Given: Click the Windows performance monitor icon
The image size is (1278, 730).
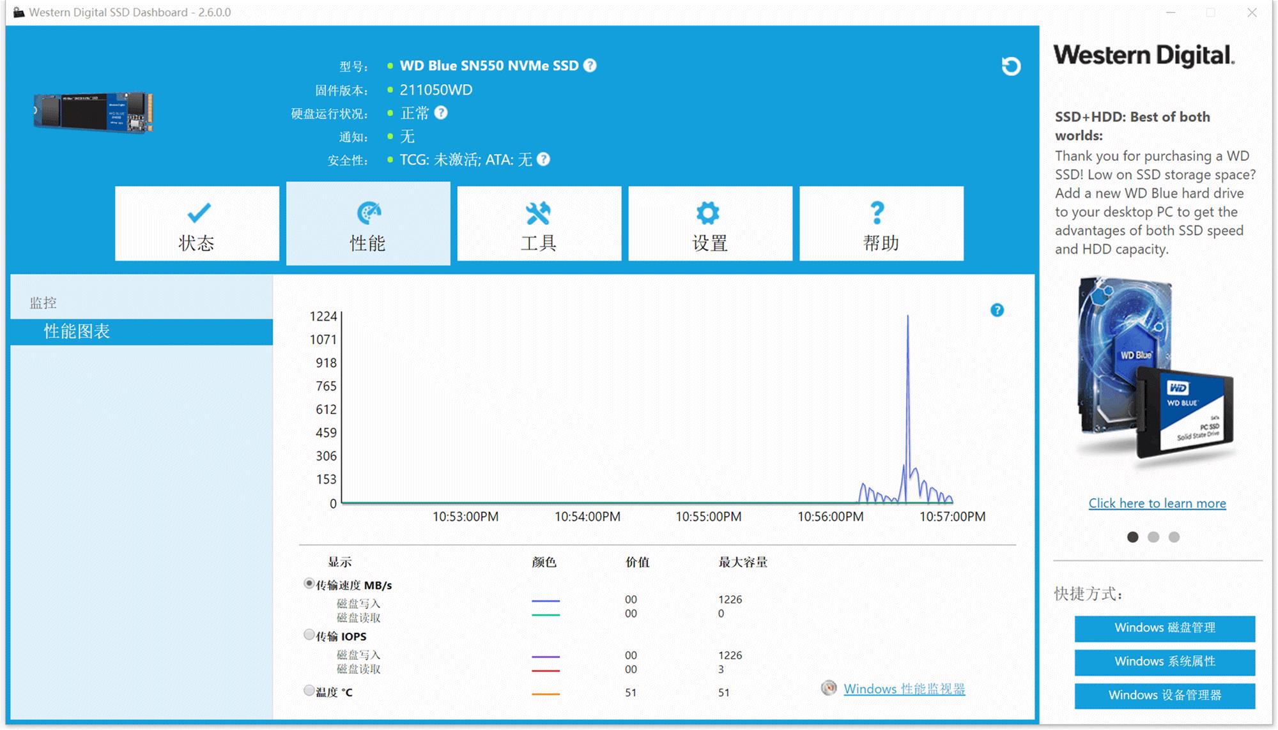Looking at the screenshot, I should (829, 688).
